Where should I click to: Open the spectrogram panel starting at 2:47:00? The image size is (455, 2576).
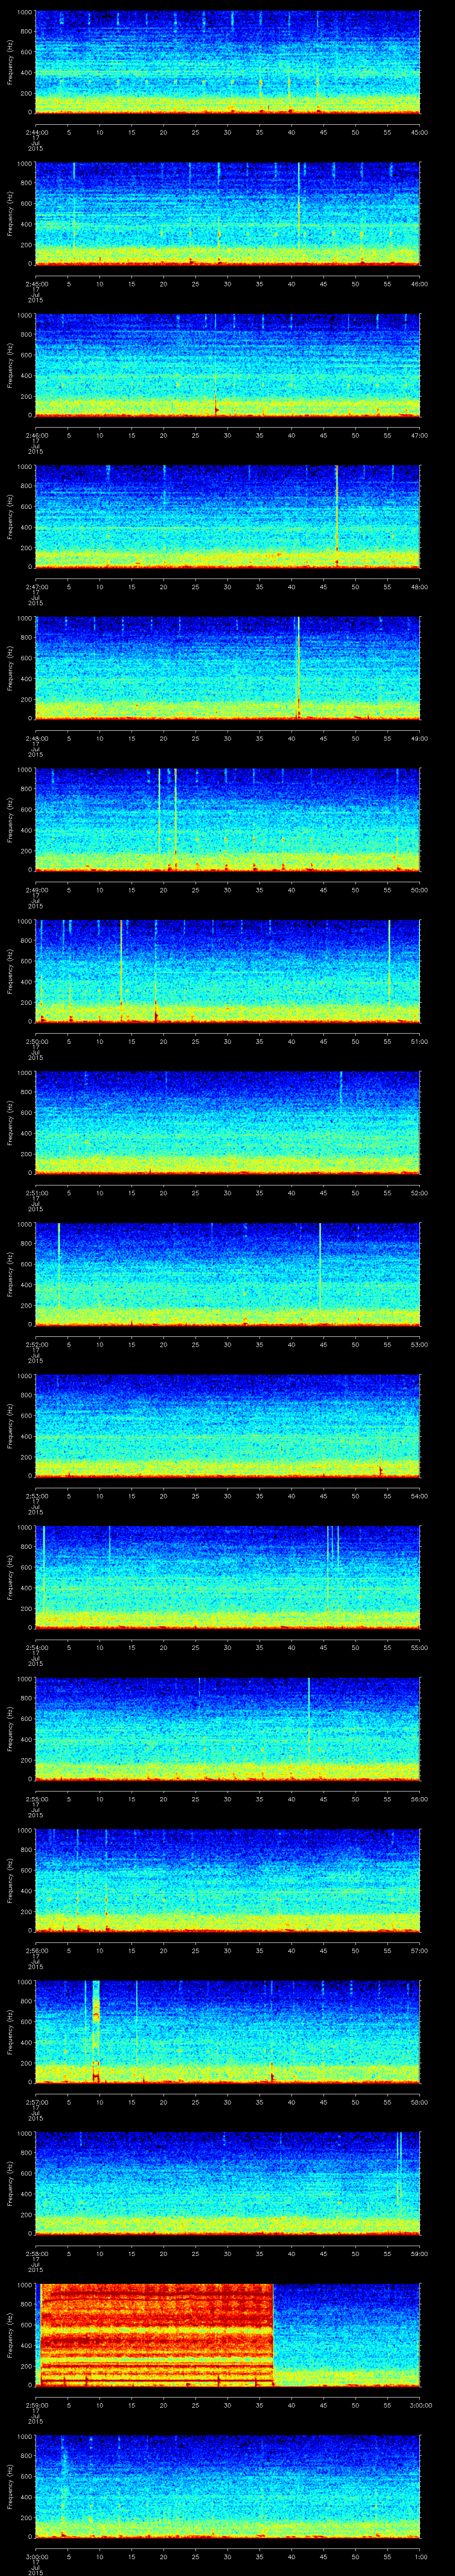click(x=227, y=517)
